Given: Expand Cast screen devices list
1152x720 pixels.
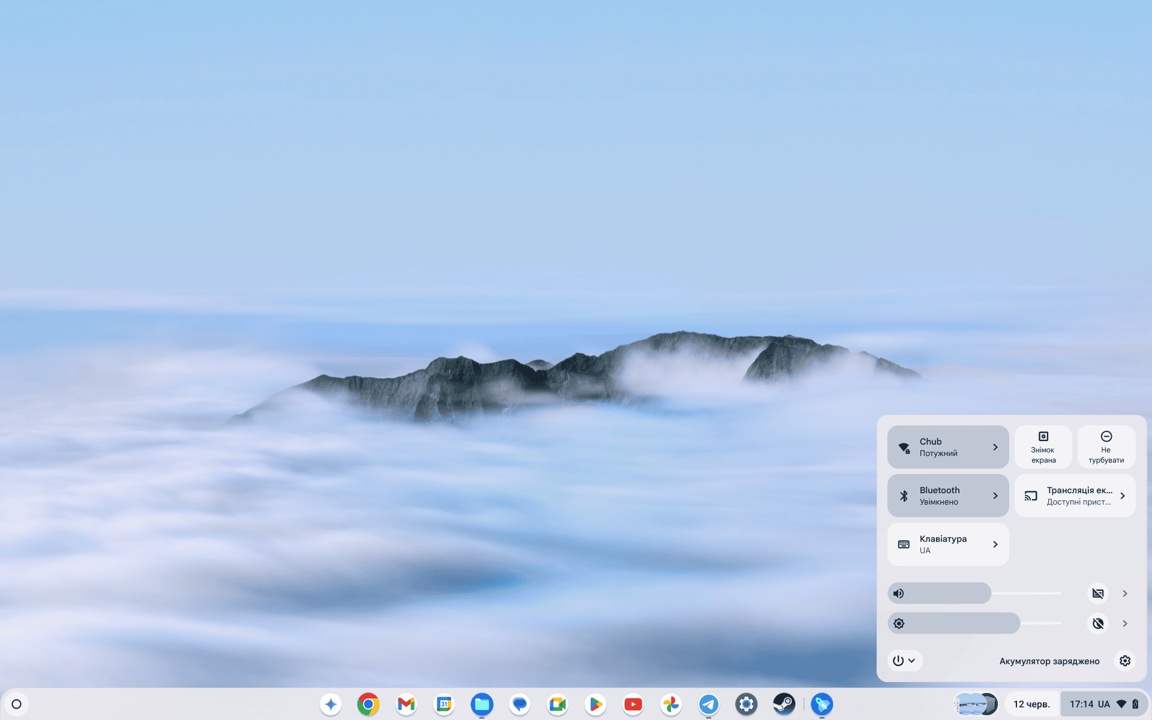Looking at the screenshot, I should click(x=1122, y=495).
